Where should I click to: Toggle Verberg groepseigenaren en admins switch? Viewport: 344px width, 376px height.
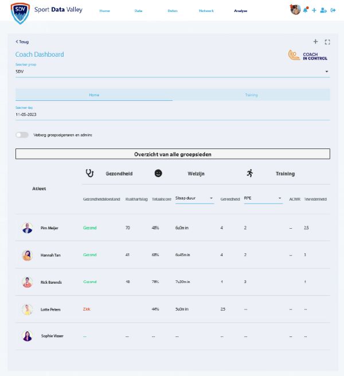coord(22,135)
